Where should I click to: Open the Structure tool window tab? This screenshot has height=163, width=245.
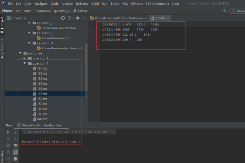2,48
